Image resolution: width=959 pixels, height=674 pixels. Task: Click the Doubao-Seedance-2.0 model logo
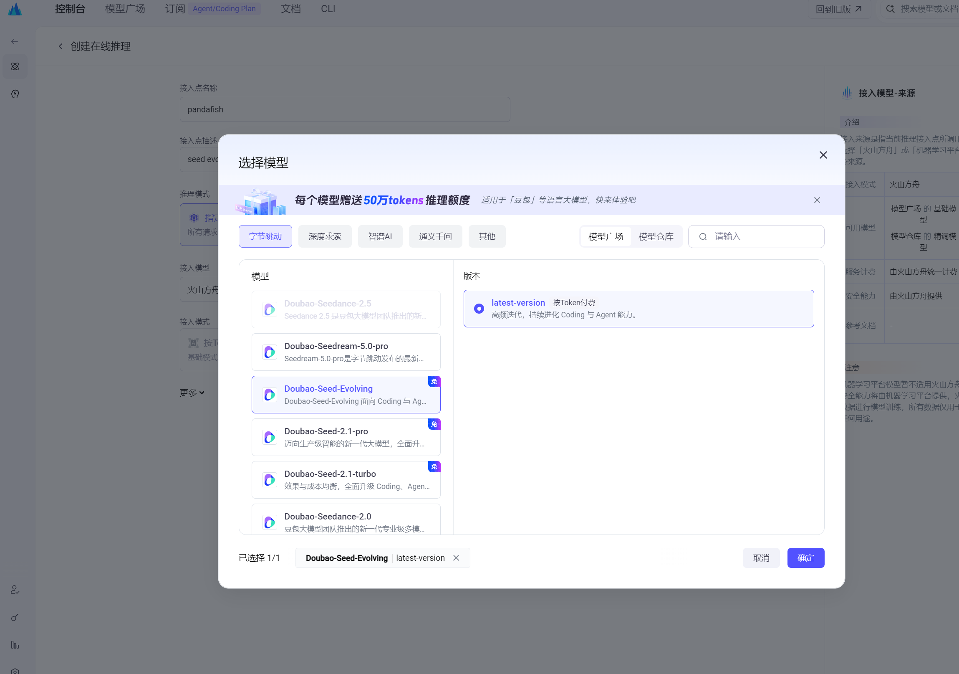[x=270, y=522]
